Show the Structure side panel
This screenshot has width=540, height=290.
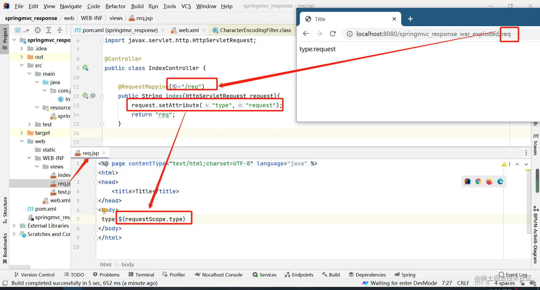click(5, 210)
